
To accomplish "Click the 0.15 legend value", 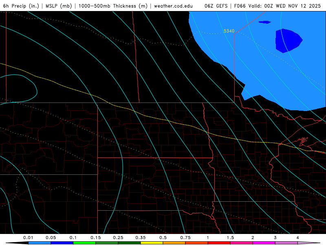I will pos(96,238).
